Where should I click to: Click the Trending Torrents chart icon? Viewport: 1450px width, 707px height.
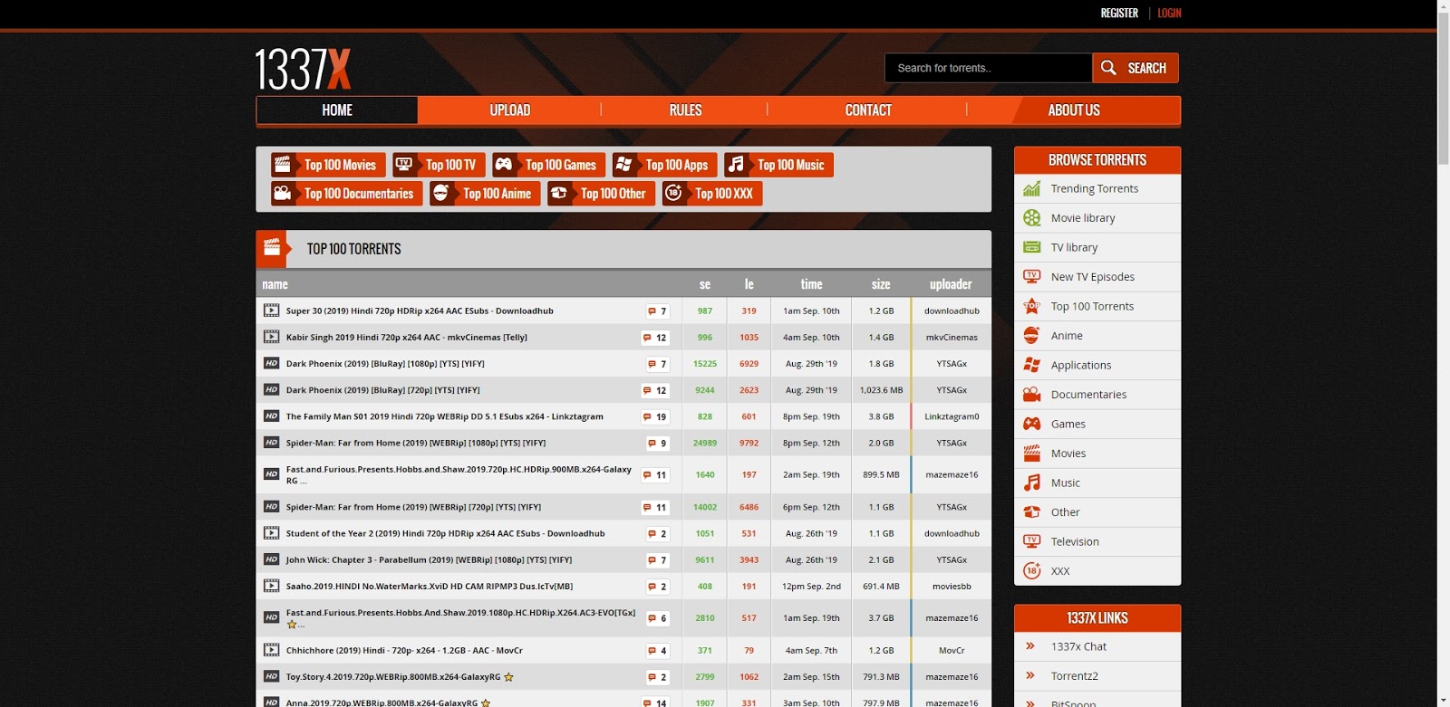[x=1031, y=188]
